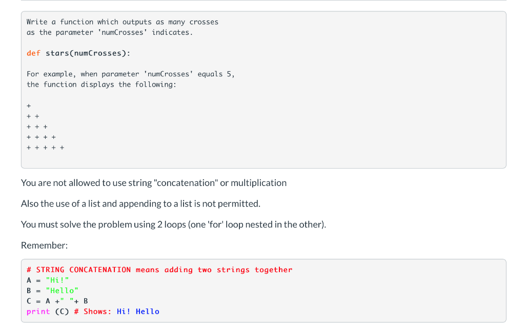
Task: Click the red STRING CONCATENATION comment line
Action: [x=159, y=270]
